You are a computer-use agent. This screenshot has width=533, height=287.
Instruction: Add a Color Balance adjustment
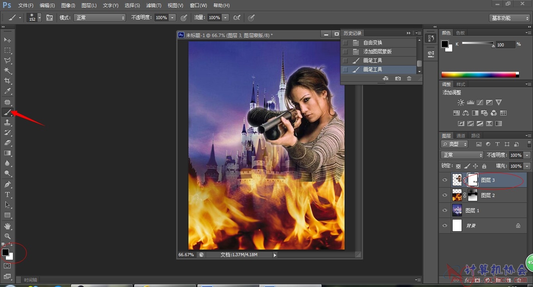(x=465, y=113)
